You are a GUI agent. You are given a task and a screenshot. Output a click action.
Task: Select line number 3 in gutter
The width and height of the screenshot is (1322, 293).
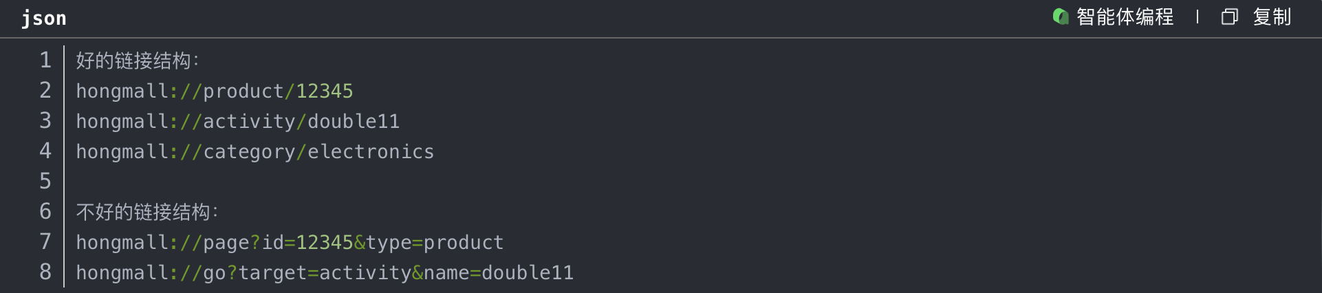coord(45,121)
